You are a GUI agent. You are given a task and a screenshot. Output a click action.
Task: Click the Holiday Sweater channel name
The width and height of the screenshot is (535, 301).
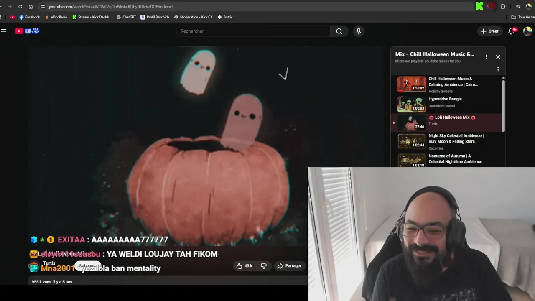441,91
